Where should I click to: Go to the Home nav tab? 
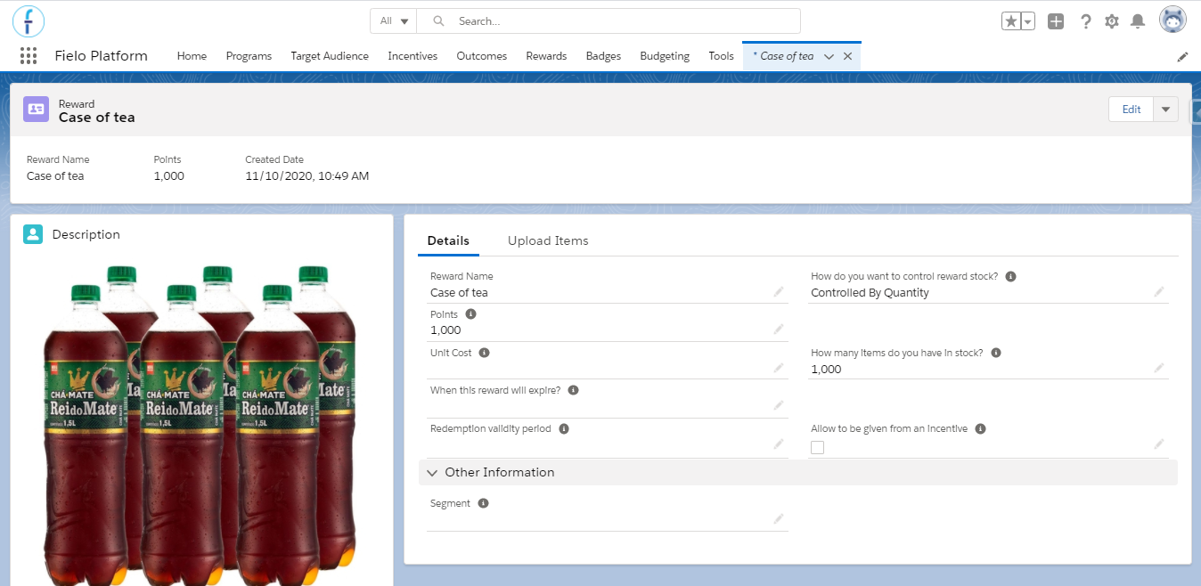[192, 56]
